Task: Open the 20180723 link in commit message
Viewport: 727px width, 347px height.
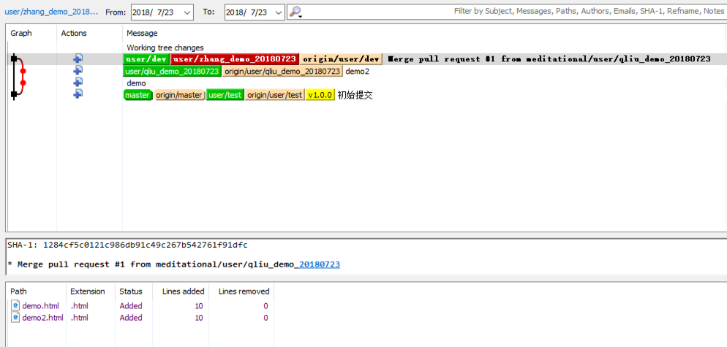Action: pos(320,264)
